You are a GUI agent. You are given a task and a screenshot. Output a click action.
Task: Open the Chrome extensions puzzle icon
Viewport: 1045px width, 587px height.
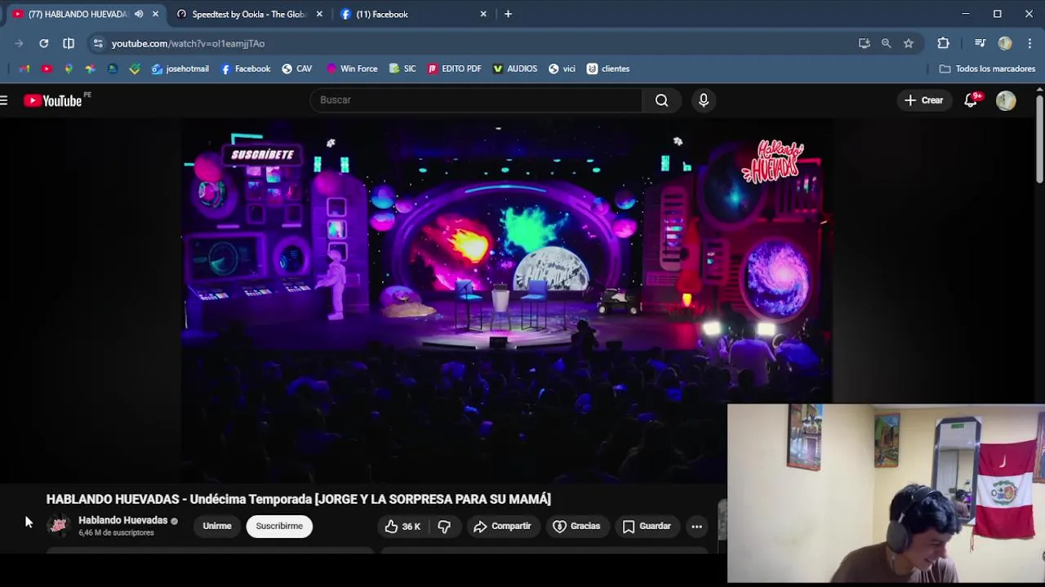[x=943, y=43]
